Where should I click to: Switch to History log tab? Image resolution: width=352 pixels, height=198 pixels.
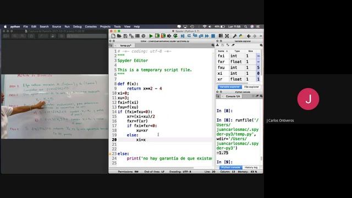pos(251,167)
